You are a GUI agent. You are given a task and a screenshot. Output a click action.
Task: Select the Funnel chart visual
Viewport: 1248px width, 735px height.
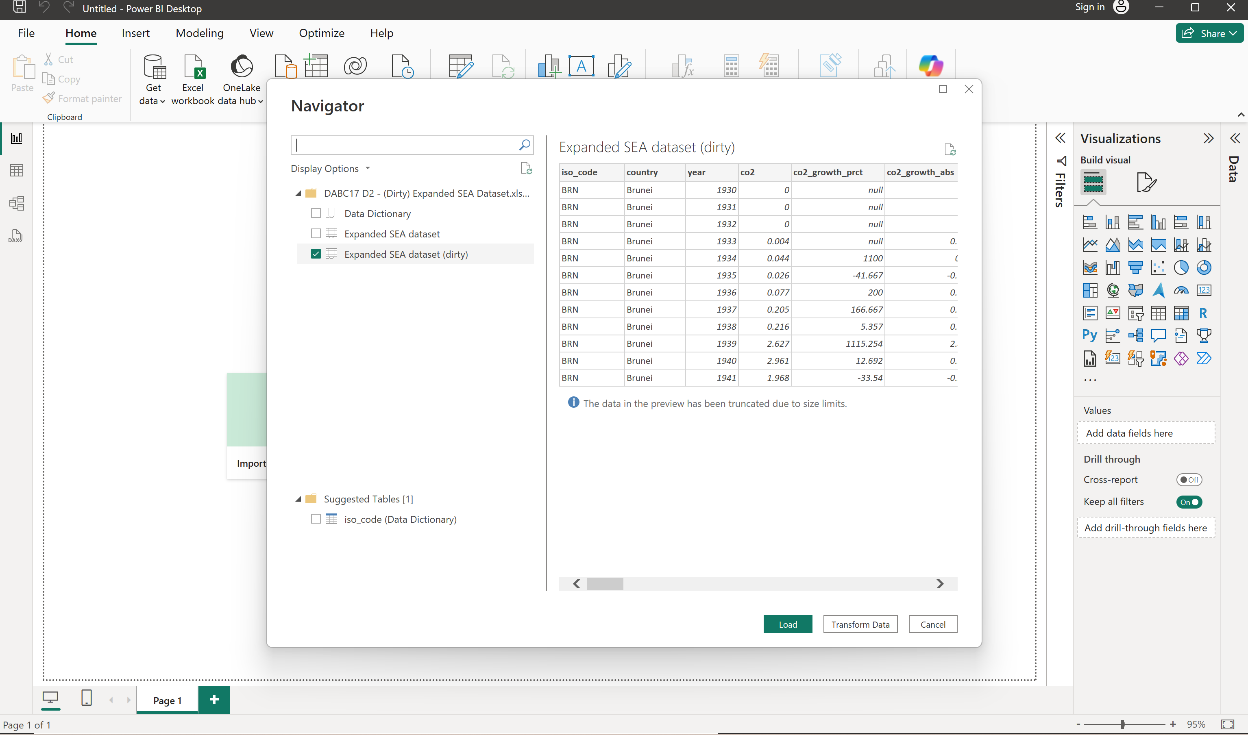[x=1135, y=267]
